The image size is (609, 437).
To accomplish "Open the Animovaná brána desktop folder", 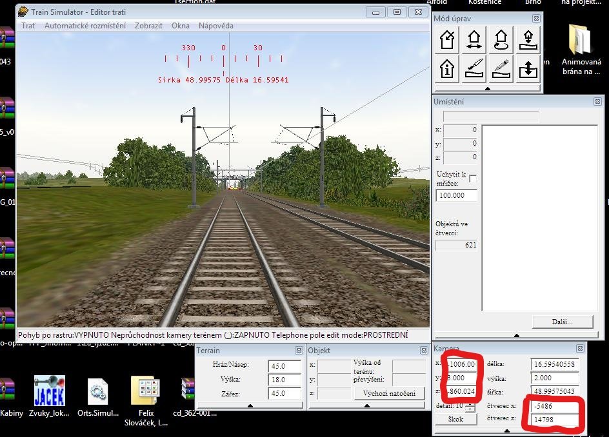I will tap(581, 50).
